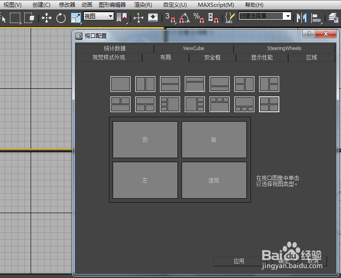This screenshot has height=278, width=341.
Task: Open the 修改器 menu
Action: coord(67,5)
